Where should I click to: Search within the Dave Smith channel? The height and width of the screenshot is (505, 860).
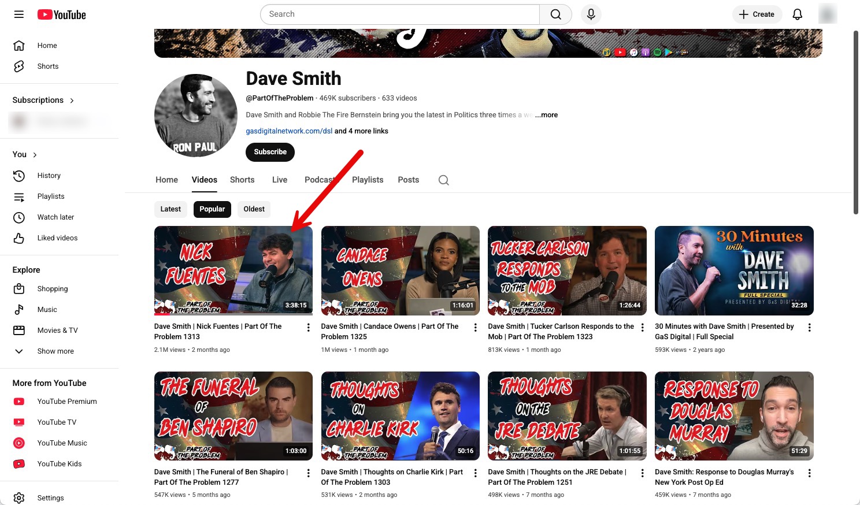point(443,180)
